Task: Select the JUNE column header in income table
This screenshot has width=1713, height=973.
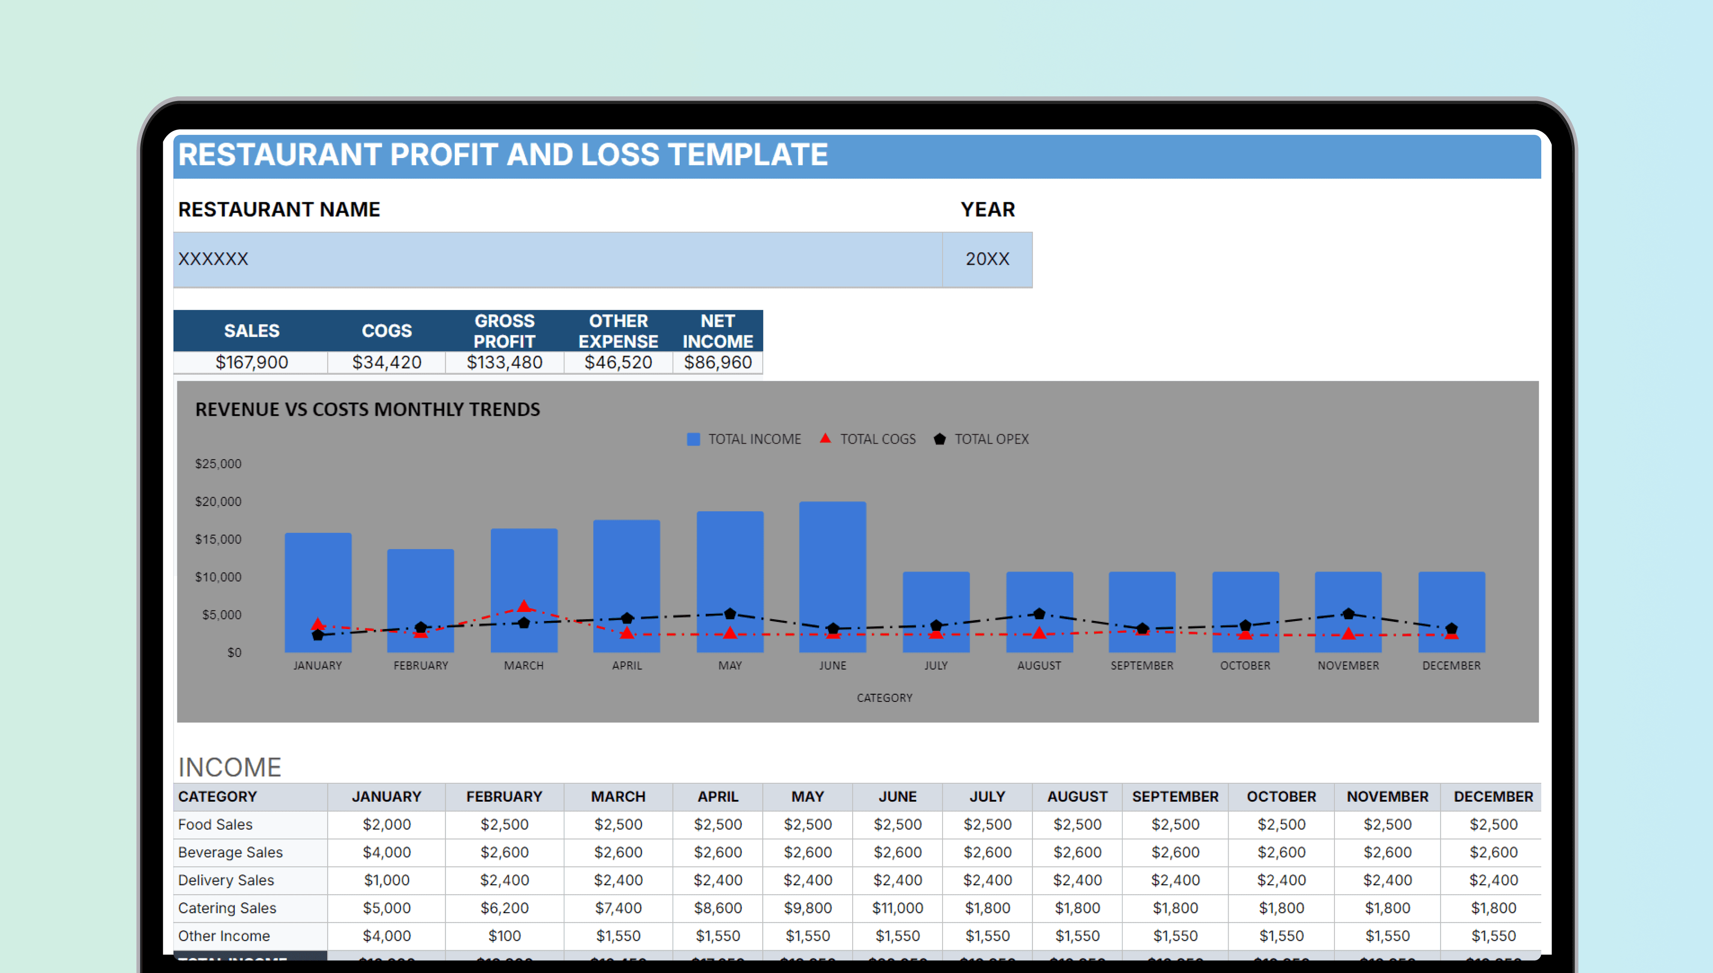Action: pos(898,797)
